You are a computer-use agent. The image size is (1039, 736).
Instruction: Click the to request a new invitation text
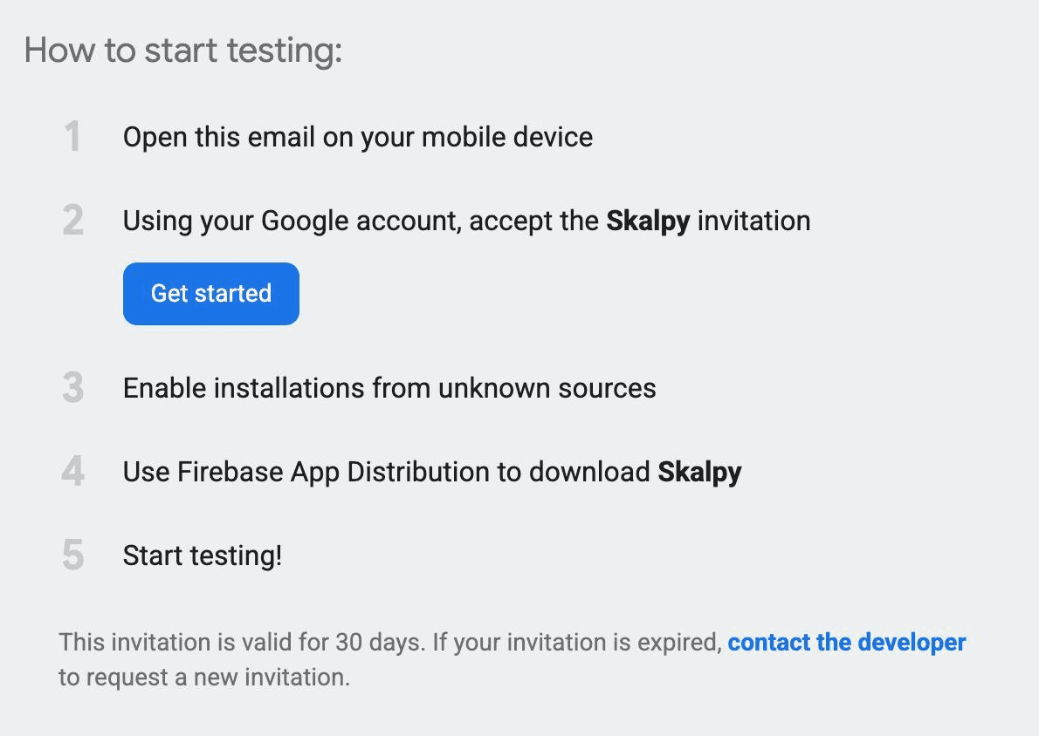click(204, 677)
